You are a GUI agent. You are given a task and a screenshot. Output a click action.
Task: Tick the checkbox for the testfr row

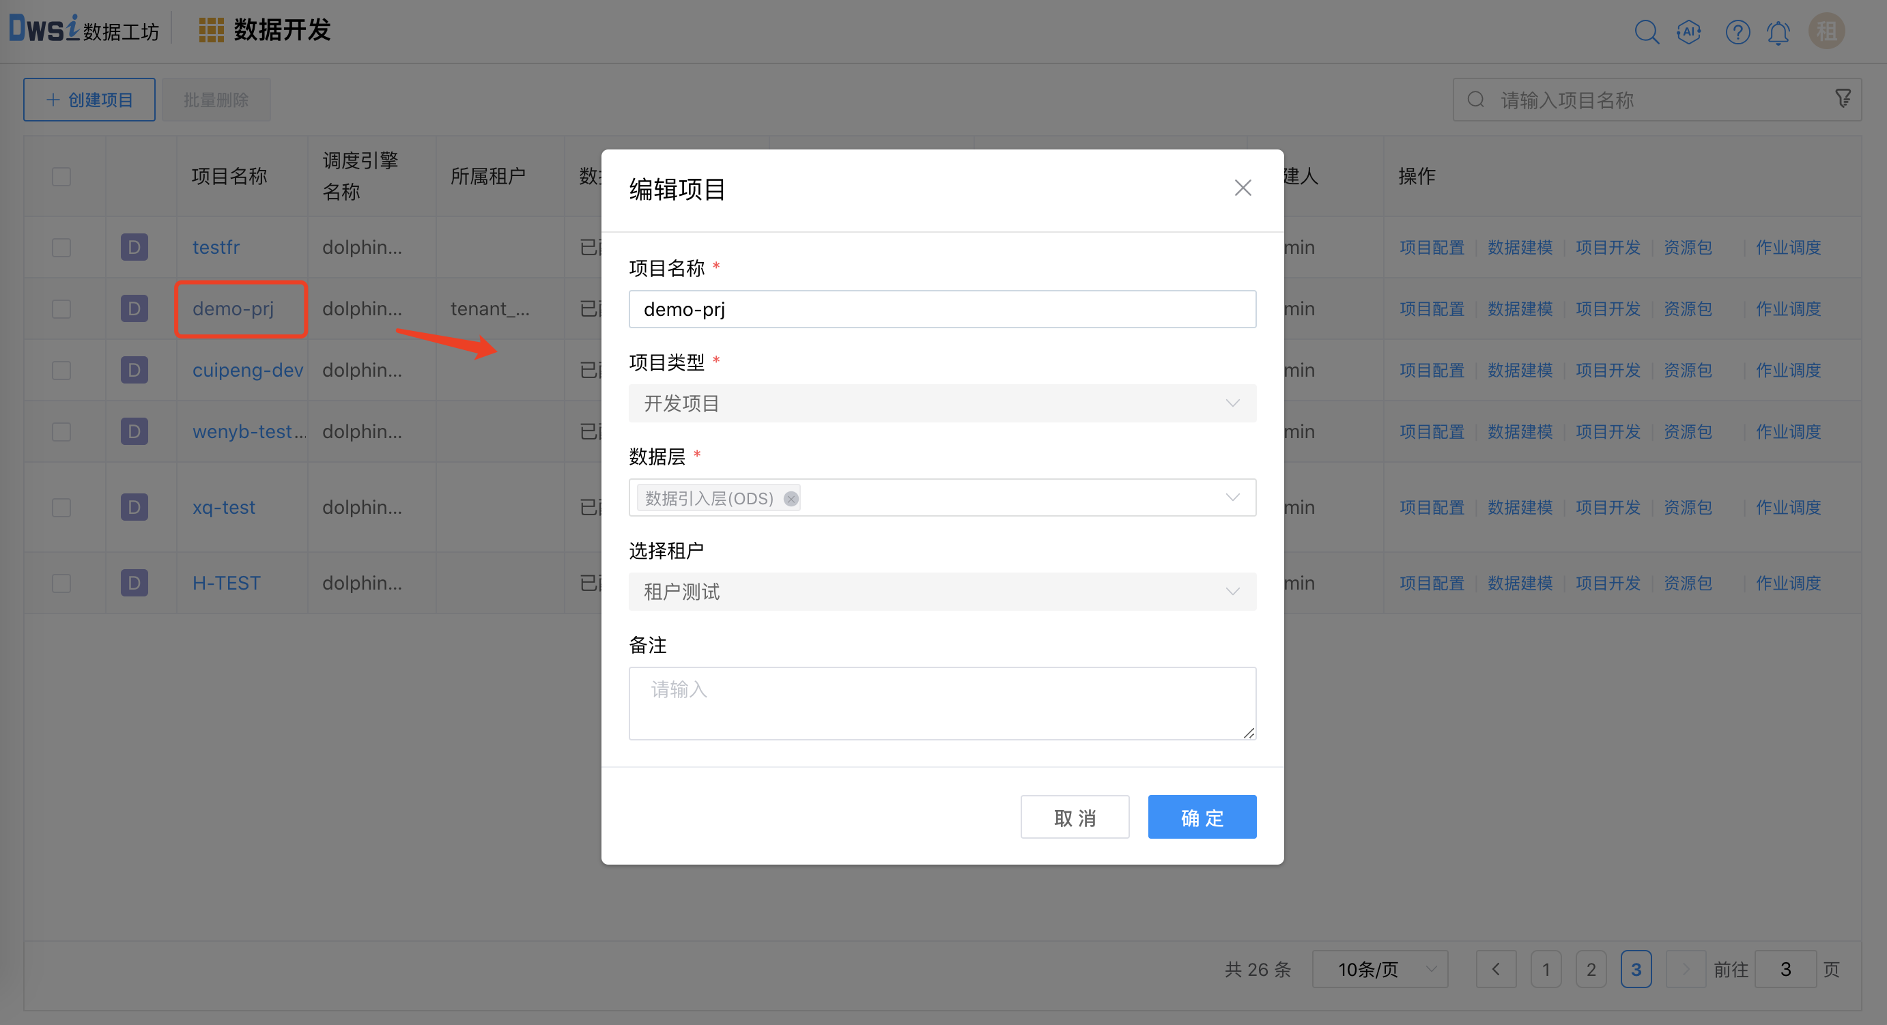point(61,248)
